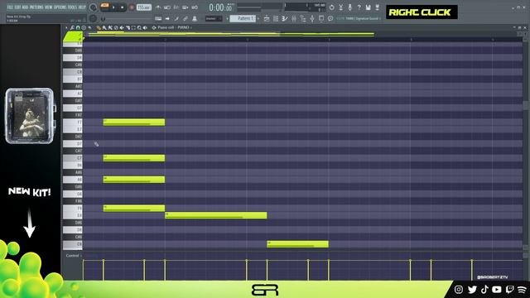
Task: Click the render export icon
Action: [378, 7]
